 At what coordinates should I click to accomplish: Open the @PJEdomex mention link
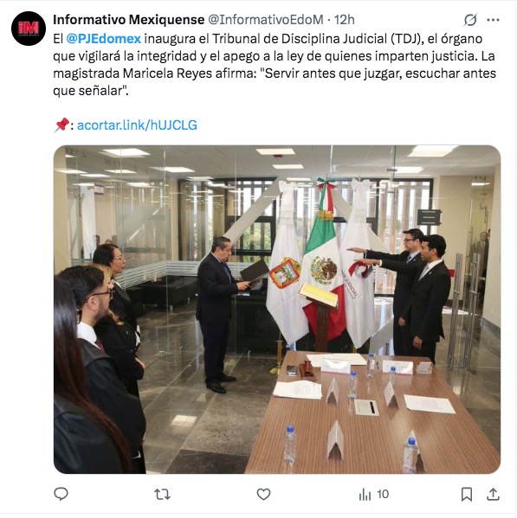tap(104, 39)
